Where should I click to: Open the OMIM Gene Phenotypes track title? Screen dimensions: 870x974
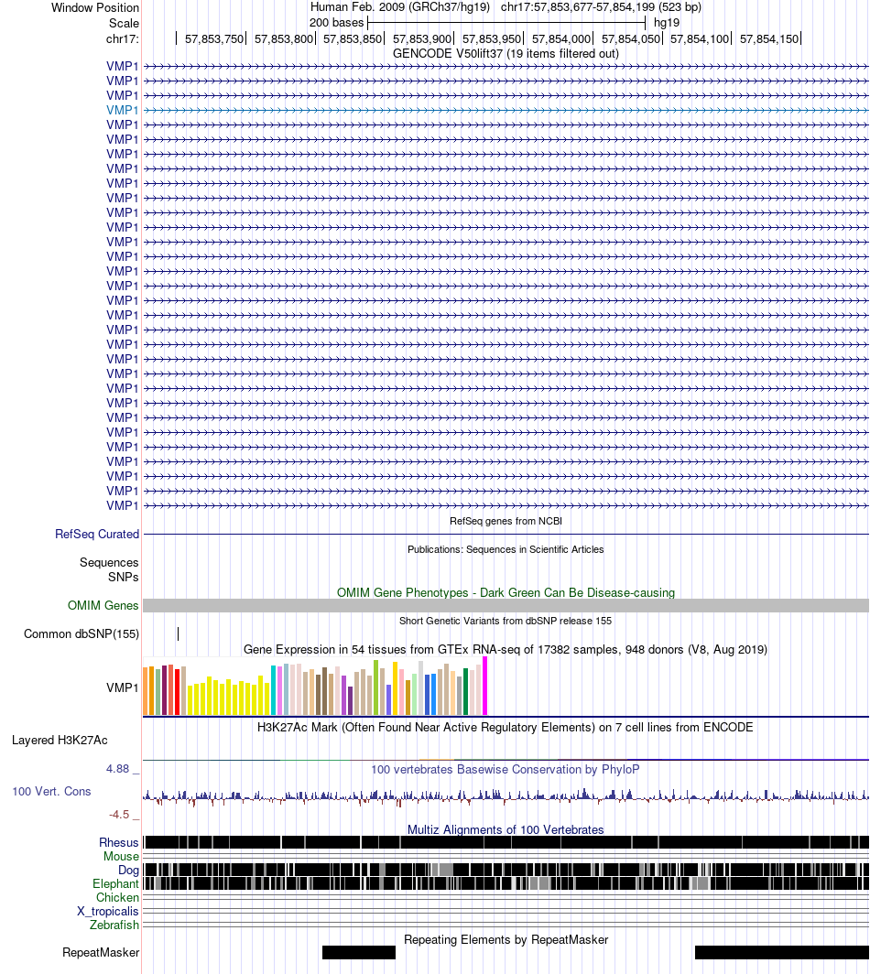click(506, 592)
